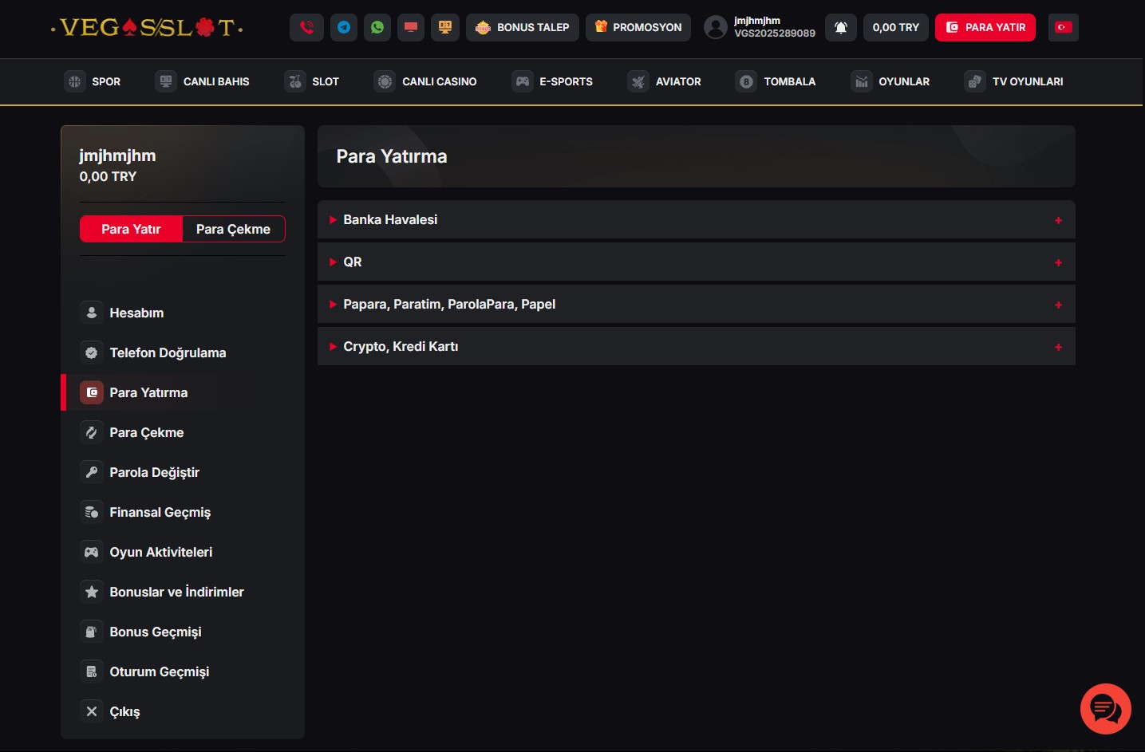Click the Turkish flag language selector
Screen dimensions: 1145x752
click(x=1063, y=27)
